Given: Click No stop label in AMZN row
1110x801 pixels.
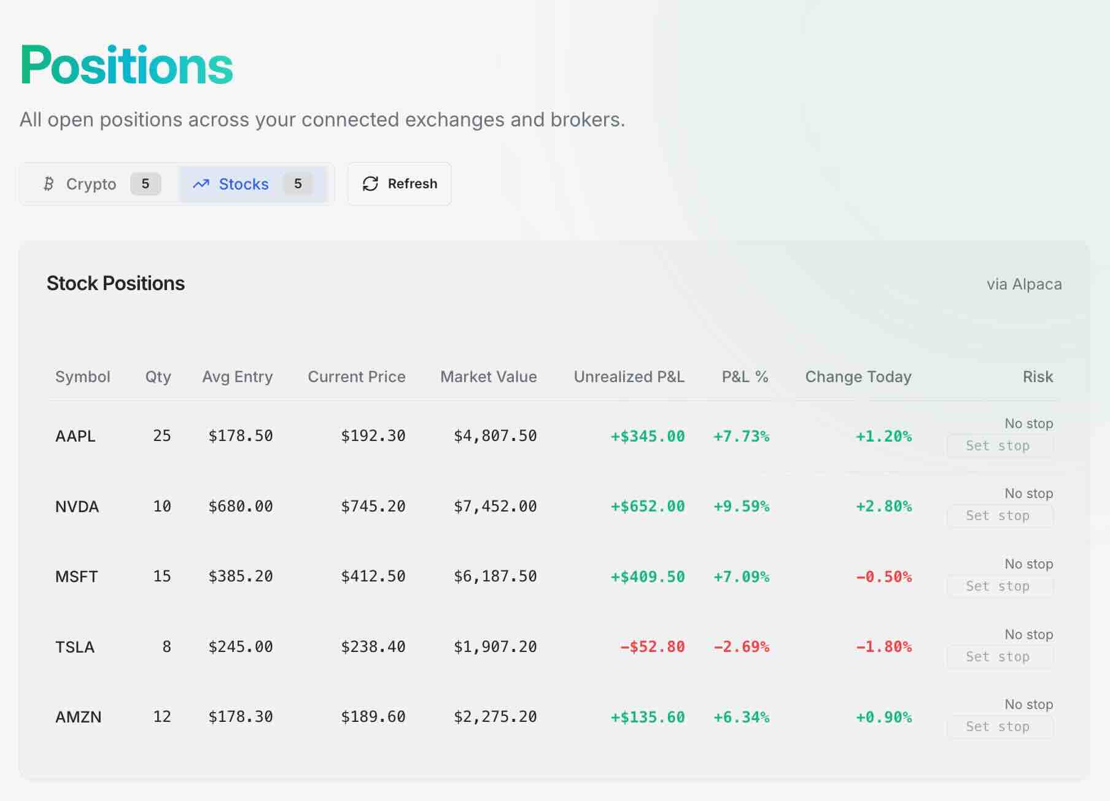Looking at the screenshot, I should pos(1029,705).
